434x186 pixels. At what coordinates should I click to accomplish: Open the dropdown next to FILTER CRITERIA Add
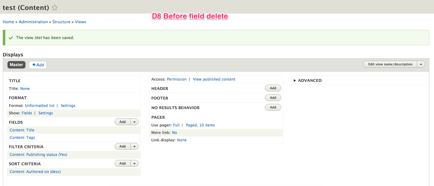click(134, 146)
